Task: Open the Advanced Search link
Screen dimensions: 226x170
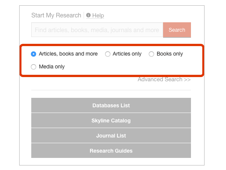Action: (x=160, y=79)
